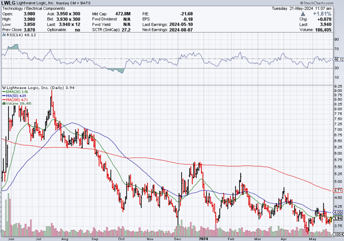Click the 70 level on the RSI scale
344x241 pixels.
(336, 49)
